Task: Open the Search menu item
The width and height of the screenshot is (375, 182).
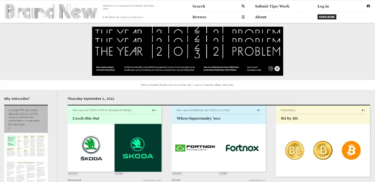Action: [x=199, y=6]
